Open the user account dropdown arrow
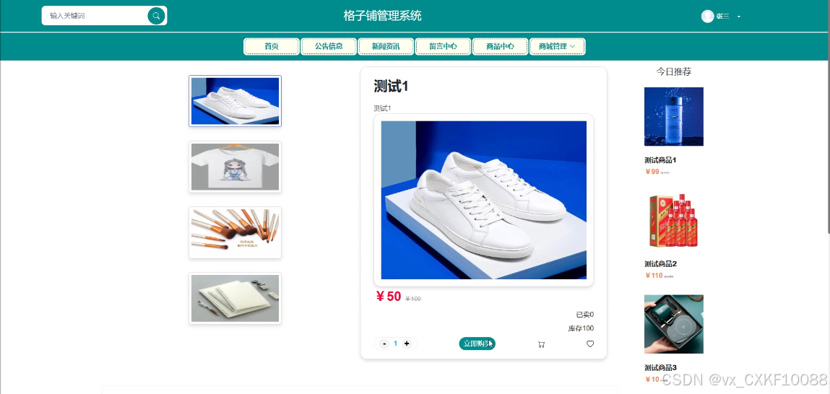Screen dimensions: 830x394 tap(739, 17)
